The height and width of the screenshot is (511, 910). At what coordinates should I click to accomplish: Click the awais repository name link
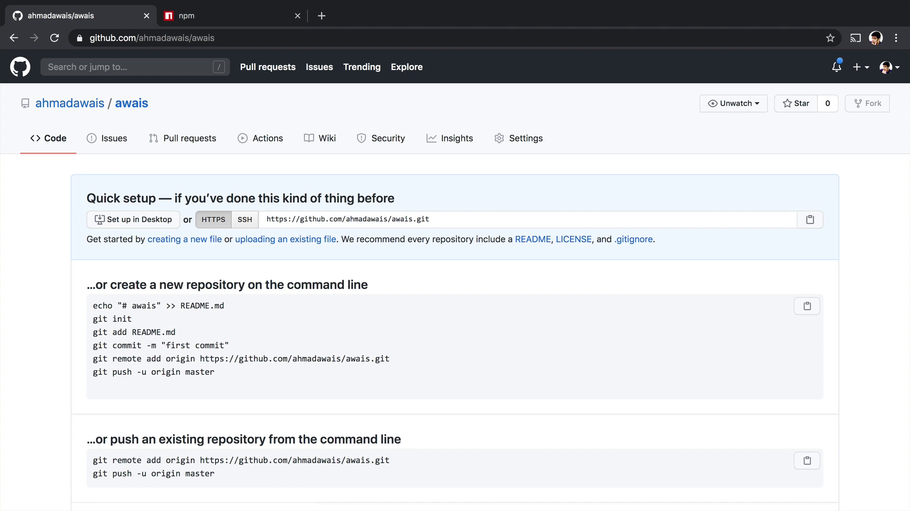click(x=131, y=103)
